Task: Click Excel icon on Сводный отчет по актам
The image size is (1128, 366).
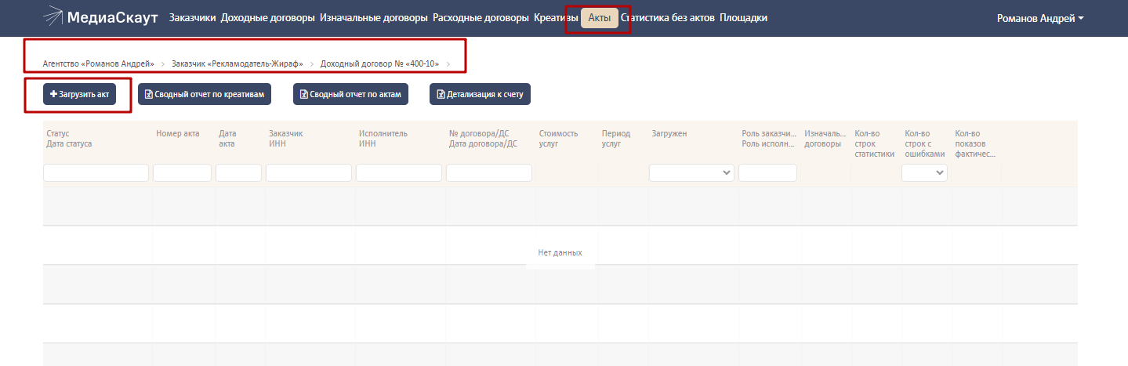Action: [x=303, y=94]
